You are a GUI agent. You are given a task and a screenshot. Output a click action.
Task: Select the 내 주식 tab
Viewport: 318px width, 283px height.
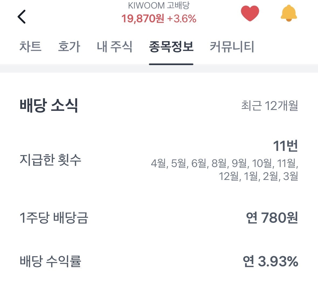(x=115, y=47)
